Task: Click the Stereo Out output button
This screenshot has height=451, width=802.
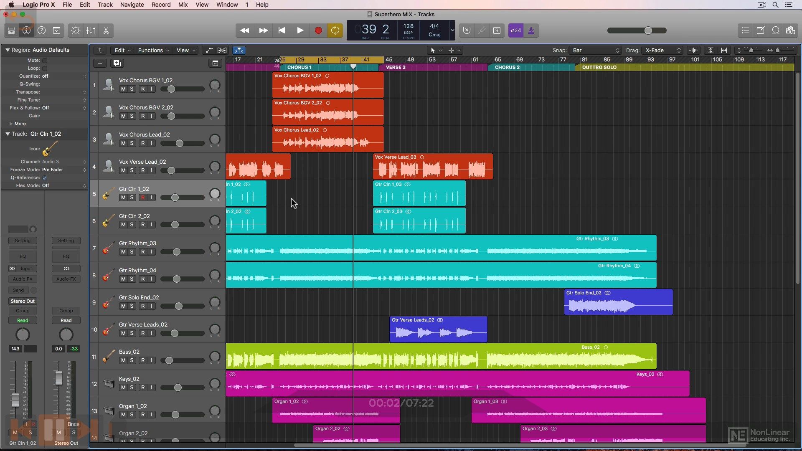Action: pyautogui.click(x=23, y=302)
